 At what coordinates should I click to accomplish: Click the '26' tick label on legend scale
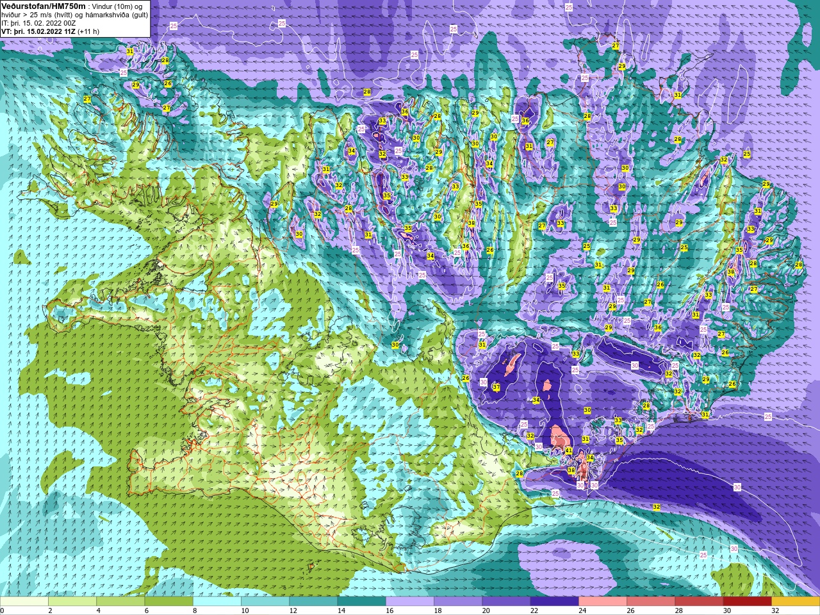630,611
